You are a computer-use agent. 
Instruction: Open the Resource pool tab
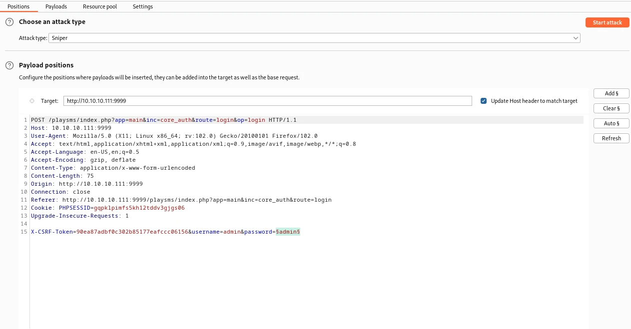tap(100, 6)
